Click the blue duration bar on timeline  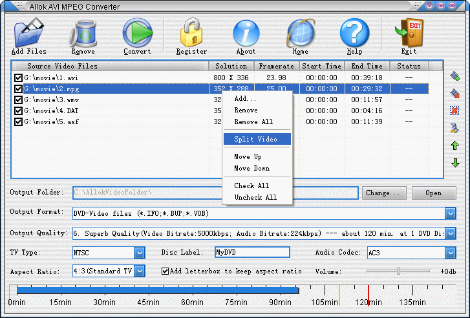[158, 290]
